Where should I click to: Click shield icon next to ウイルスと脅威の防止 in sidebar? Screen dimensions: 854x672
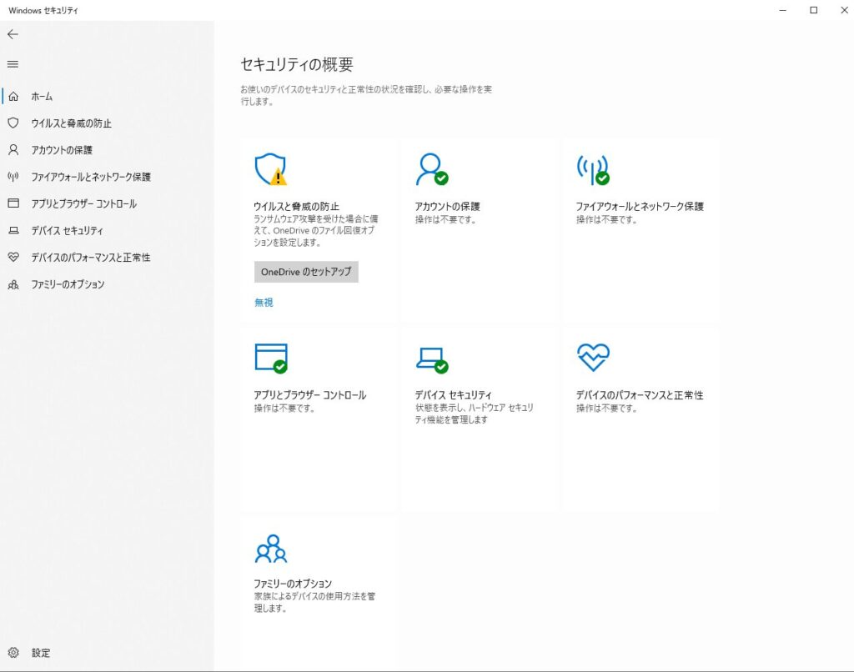(x=13, y=123)
